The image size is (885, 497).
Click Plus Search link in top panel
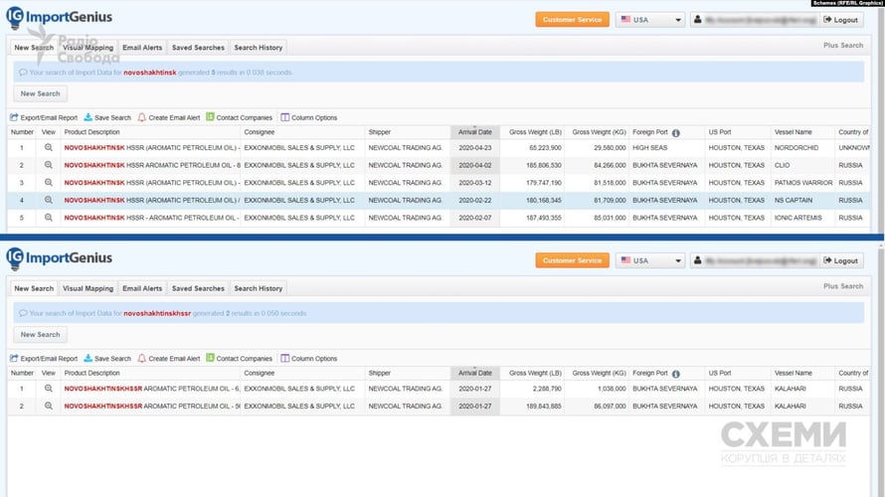tap(843, 46)
